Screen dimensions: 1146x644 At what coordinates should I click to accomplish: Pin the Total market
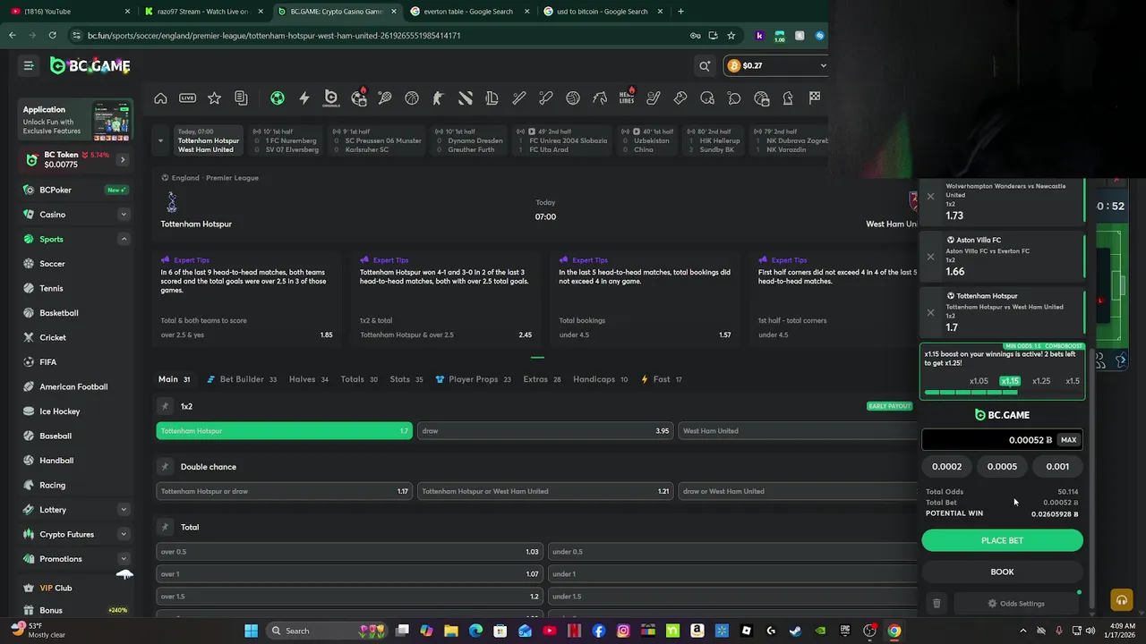165,527
